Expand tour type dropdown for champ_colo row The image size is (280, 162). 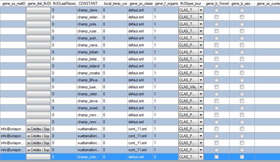pyautogui.click(x=201, y=157)
